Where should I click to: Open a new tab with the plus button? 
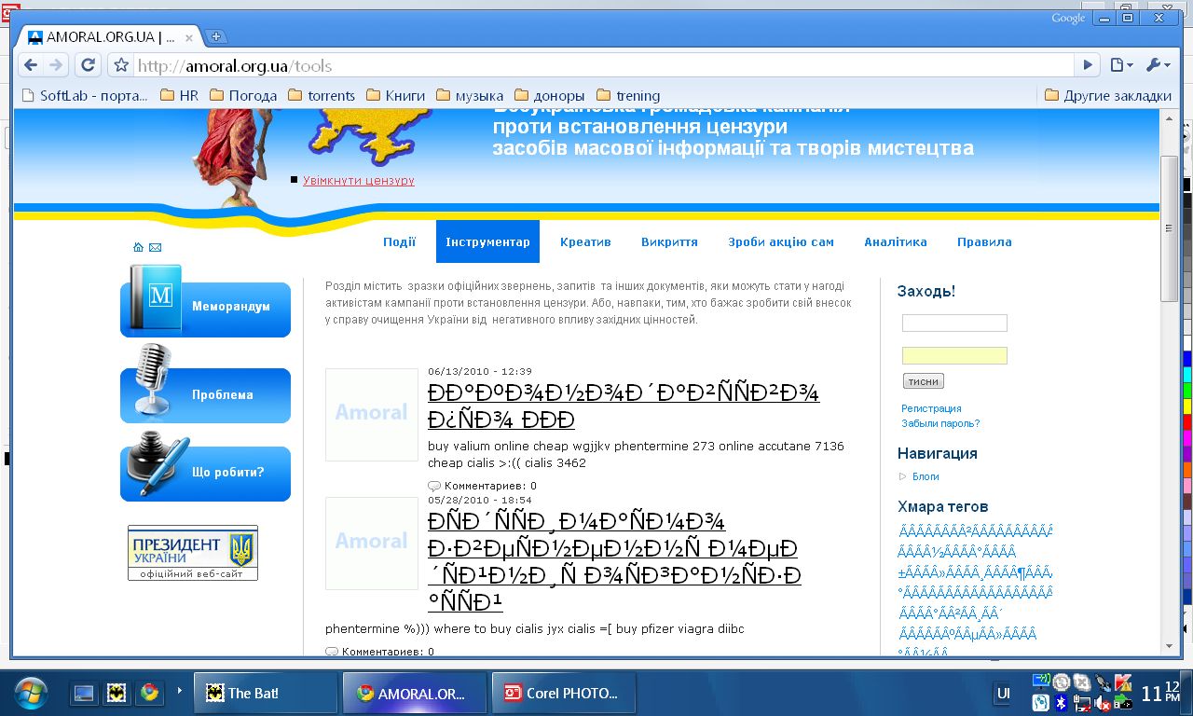216,37
